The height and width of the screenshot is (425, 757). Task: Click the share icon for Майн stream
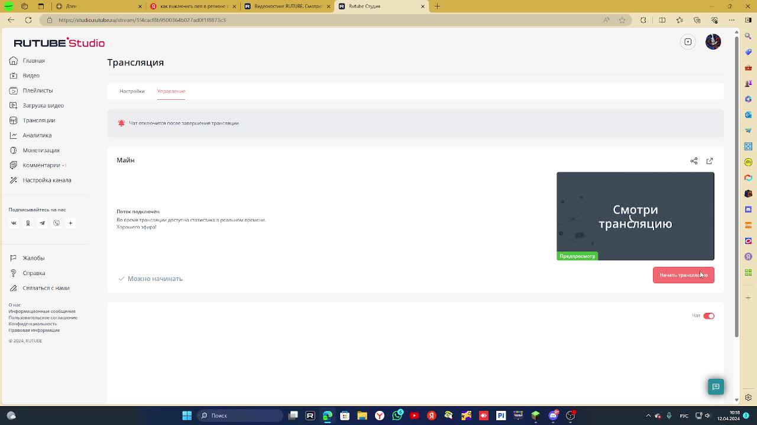pos(694,161)
